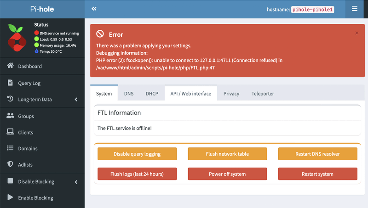Click the Disable Blocking stop icon
Viewport: 368px width, 208px height.
click(x=10, y=181)
